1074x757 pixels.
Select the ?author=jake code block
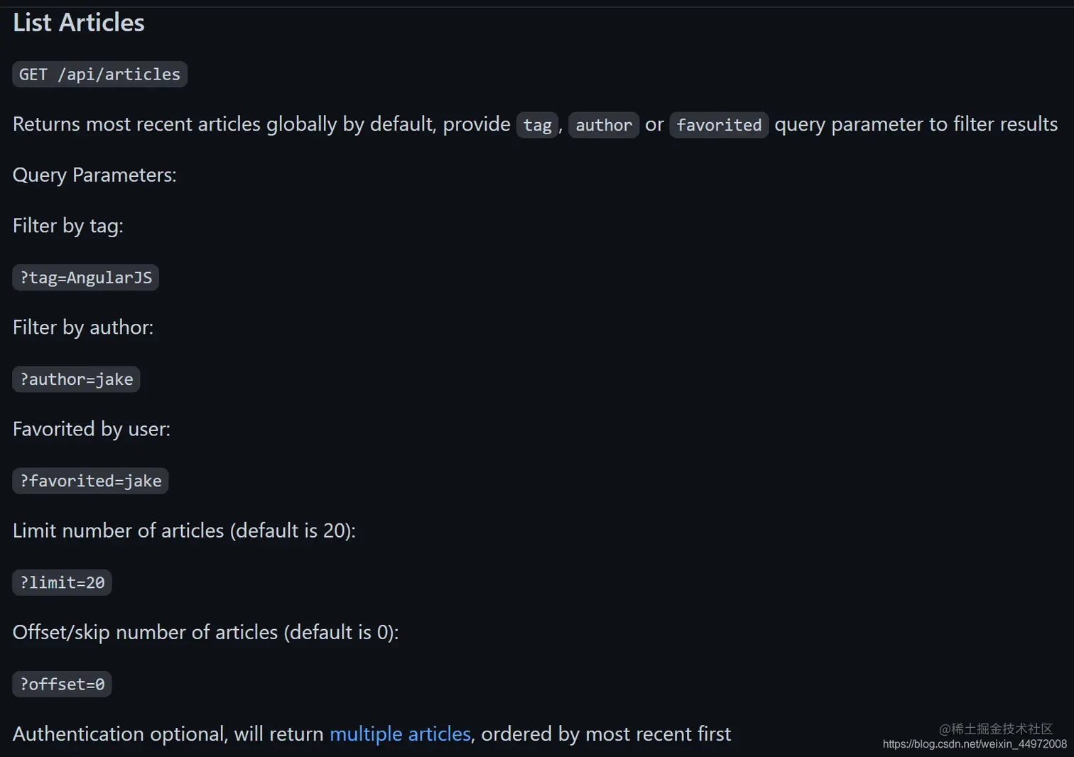[76, 379]
